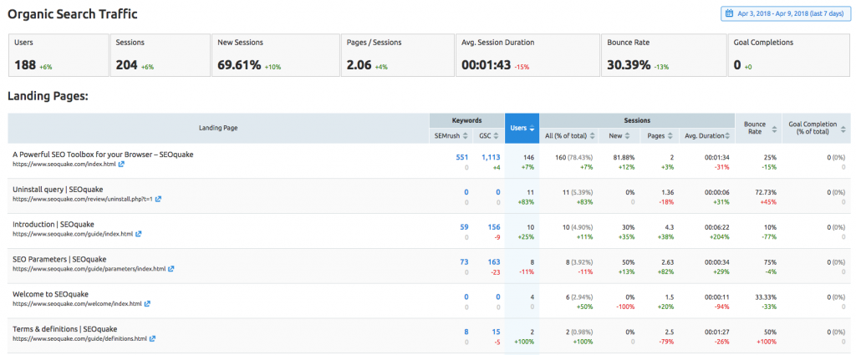The width and height of the screenshot is (856, 355).
Task: Select the Pages / Sessions 2.06 card
Action: (397, 55)
